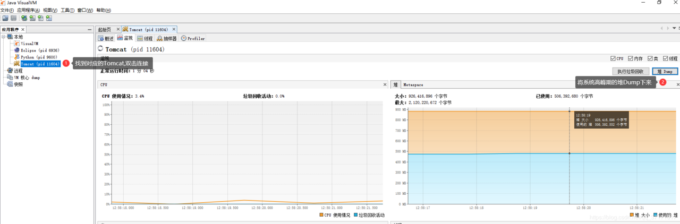Open the 工具(T) menu
680x224 pixels.
[x=67, y=10]
